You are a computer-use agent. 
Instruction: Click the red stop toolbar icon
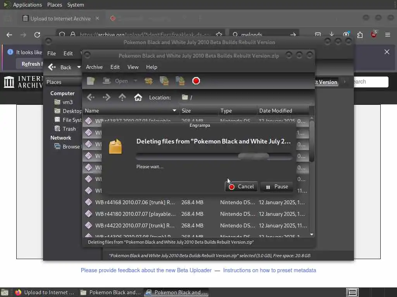point(196,81)
